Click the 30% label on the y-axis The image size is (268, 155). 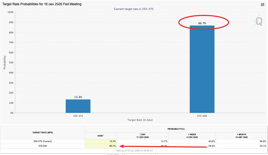[11, 83]
